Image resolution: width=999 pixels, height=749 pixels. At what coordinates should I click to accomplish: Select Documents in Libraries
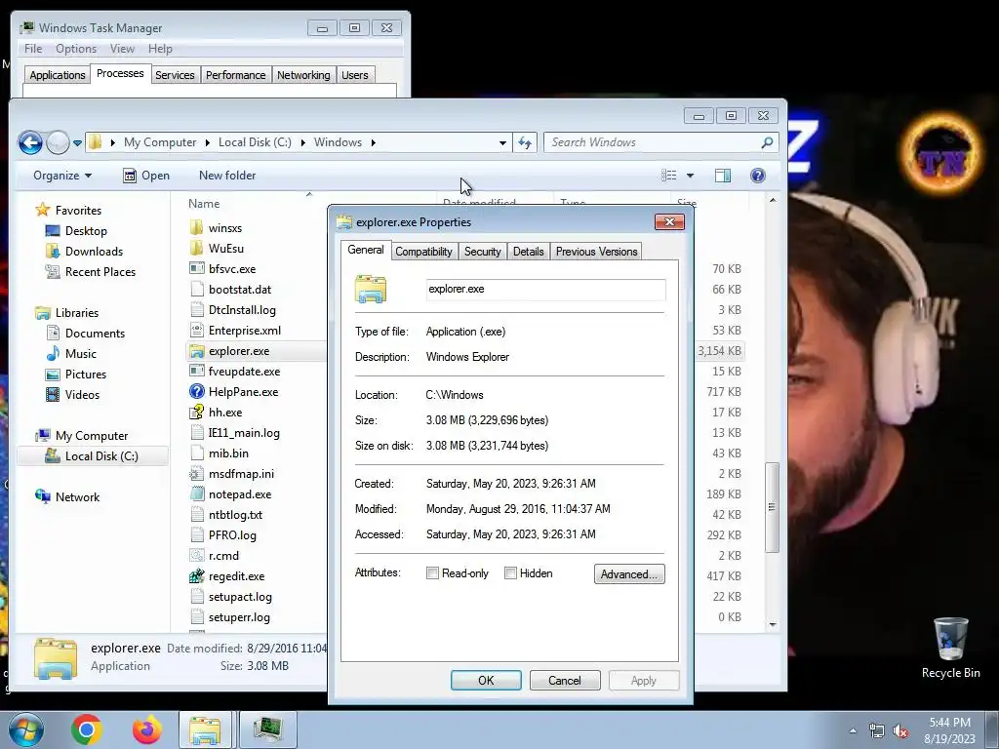[95, 334]
